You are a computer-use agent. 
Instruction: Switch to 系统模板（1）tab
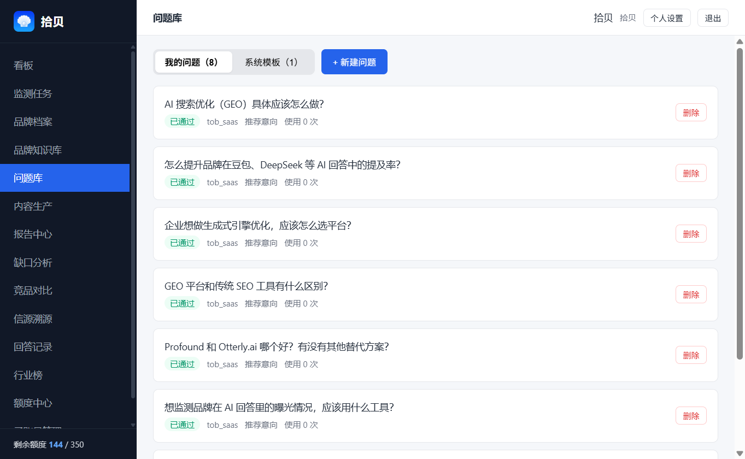pyautogui.click(x=273, y=62)
